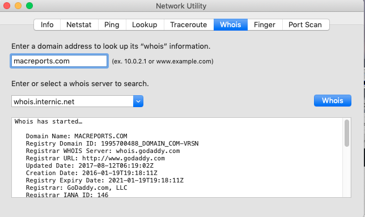The image size is (365, 217).
Task: Click the results pane scrollbar thumb
Action: [347, 133]
